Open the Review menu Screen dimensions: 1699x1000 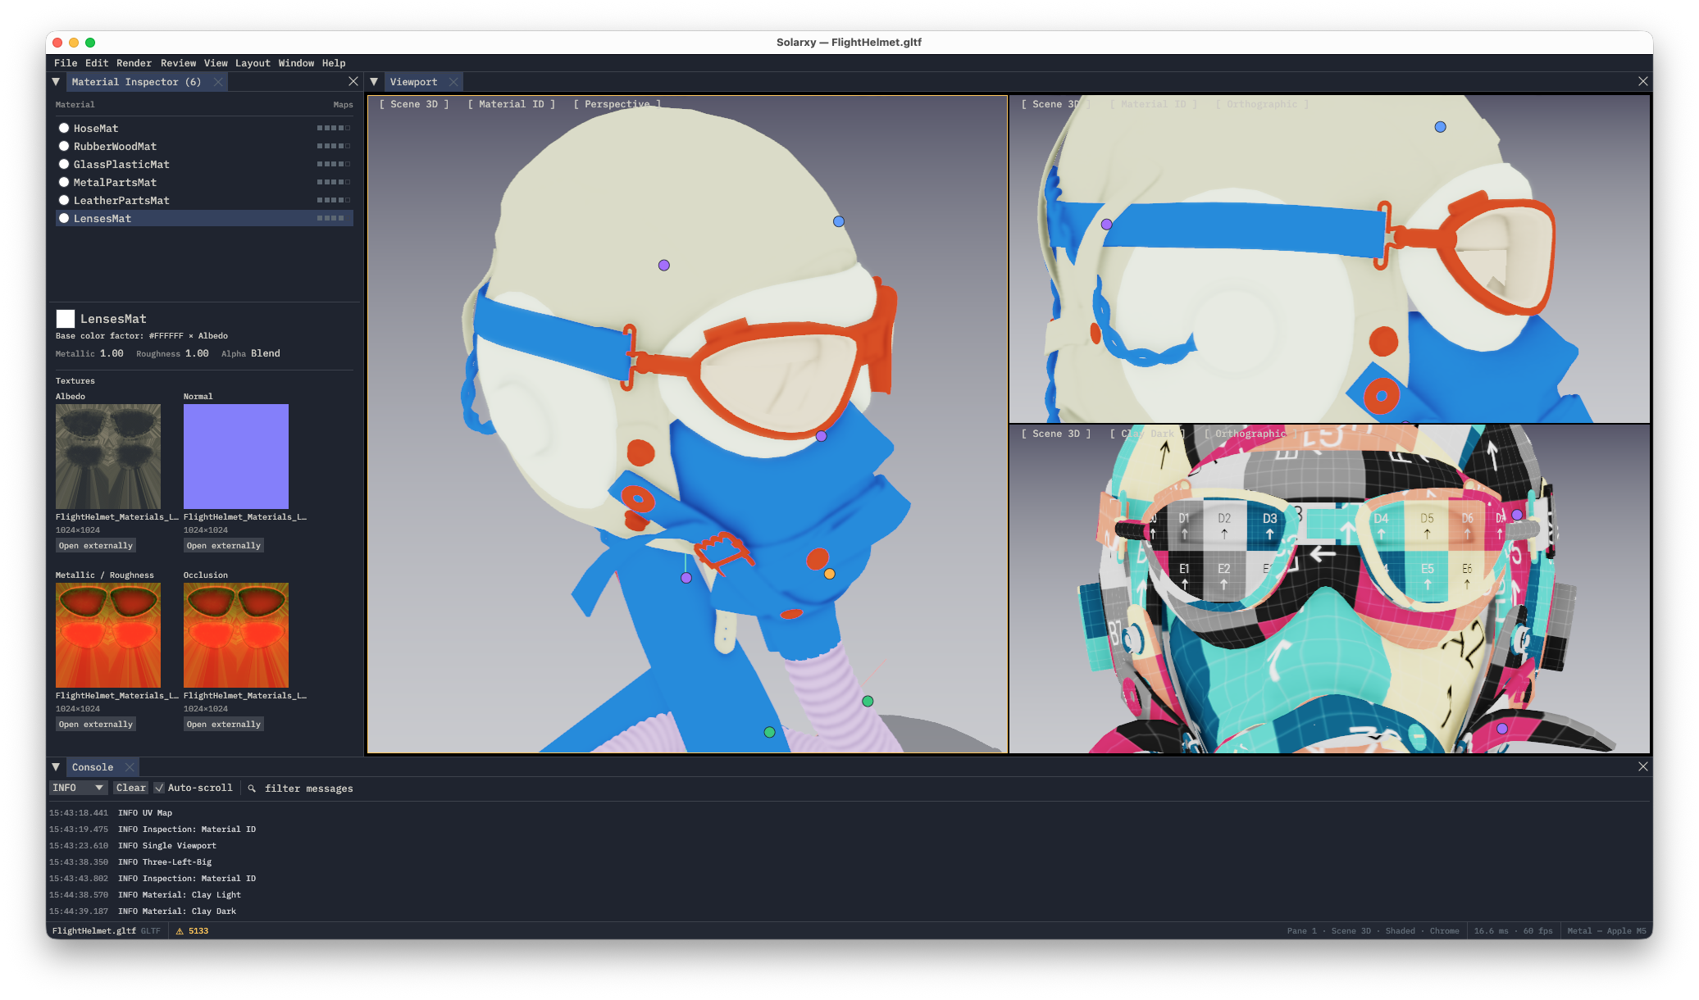pos(178,63)
